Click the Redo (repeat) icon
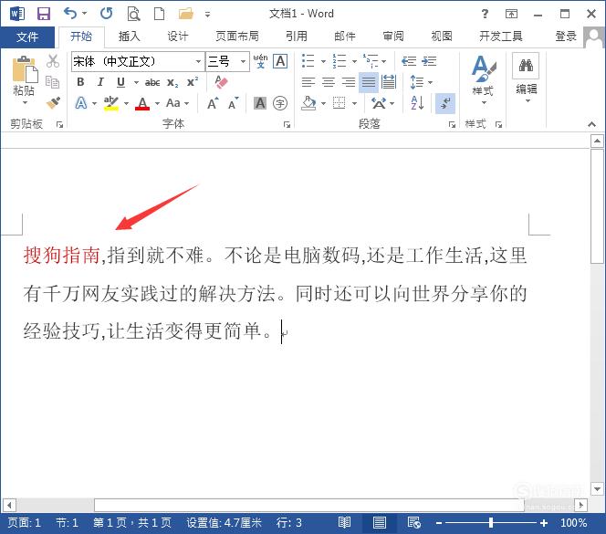The width and height of the screenshot is (606, 534). (x=106, y=14)
